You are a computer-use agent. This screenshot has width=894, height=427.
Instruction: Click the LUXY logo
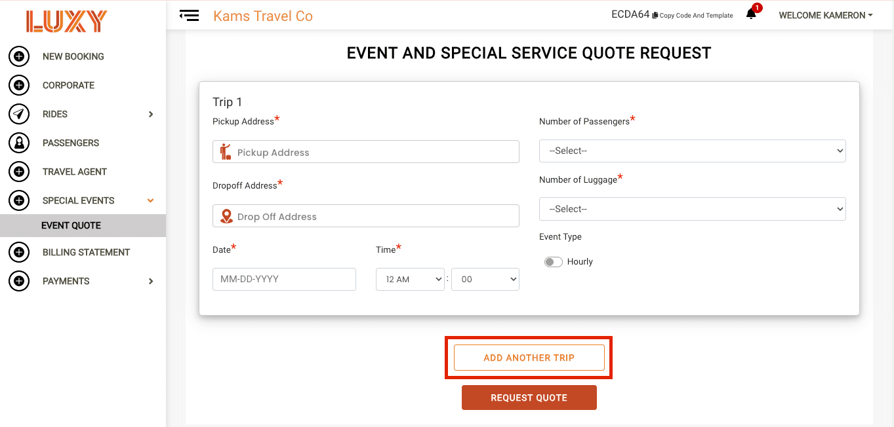coord(66,22)
